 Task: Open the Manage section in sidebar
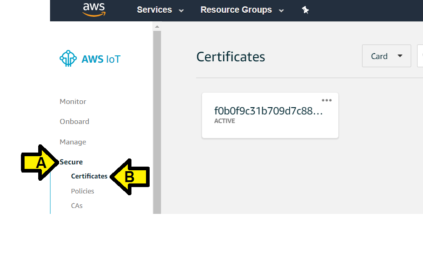(x=73, y=142)
